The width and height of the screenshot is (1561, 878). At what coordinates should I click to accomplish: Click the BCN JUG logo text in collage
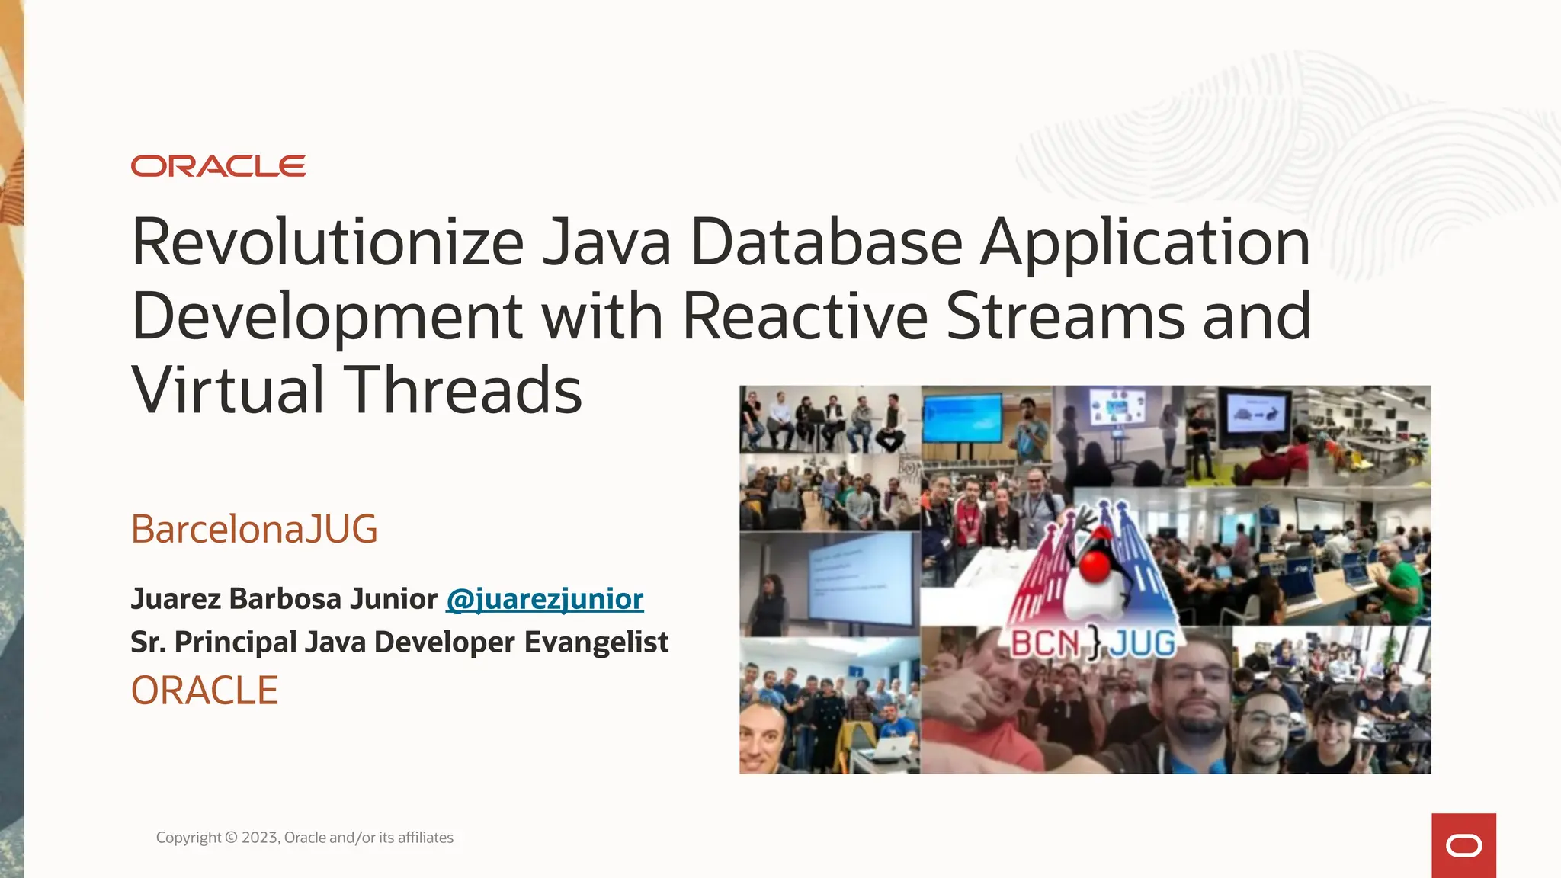point(1092,644)
